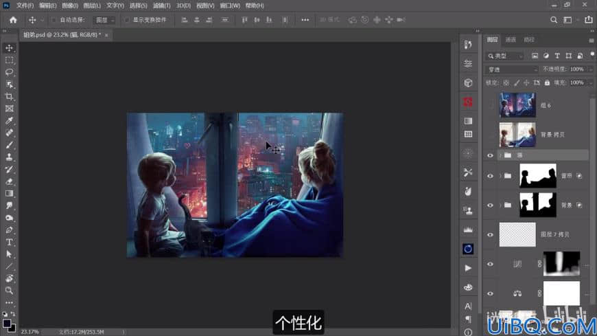Switch to the 通道 channels tab
The height and width of the screenshot is (336, 597).
(x=511, y=40)
